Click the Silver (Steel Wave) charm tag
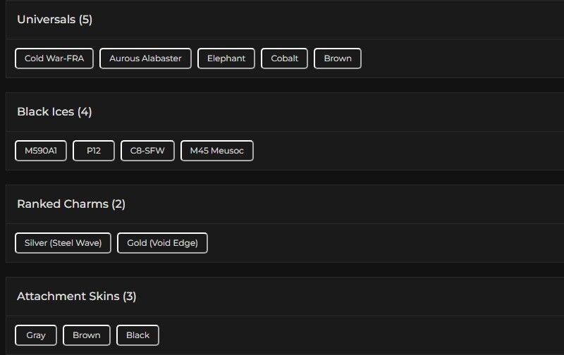 point(63,243)
